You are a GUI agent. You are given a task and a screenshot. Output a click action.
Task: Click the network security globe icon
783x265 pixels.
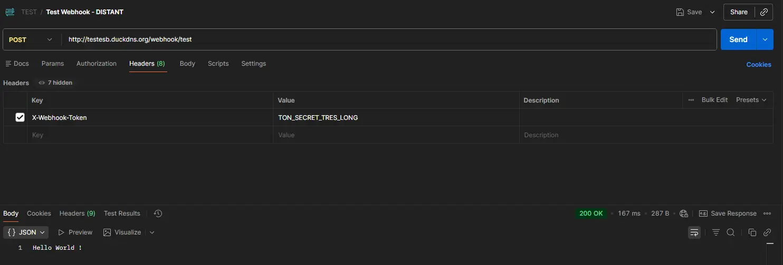[684, 213]
